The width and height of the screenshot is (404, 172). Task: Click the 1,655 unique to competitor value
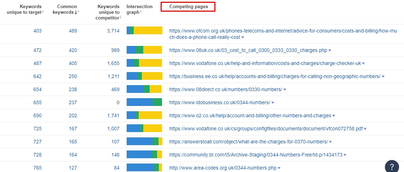click(113, 64)
